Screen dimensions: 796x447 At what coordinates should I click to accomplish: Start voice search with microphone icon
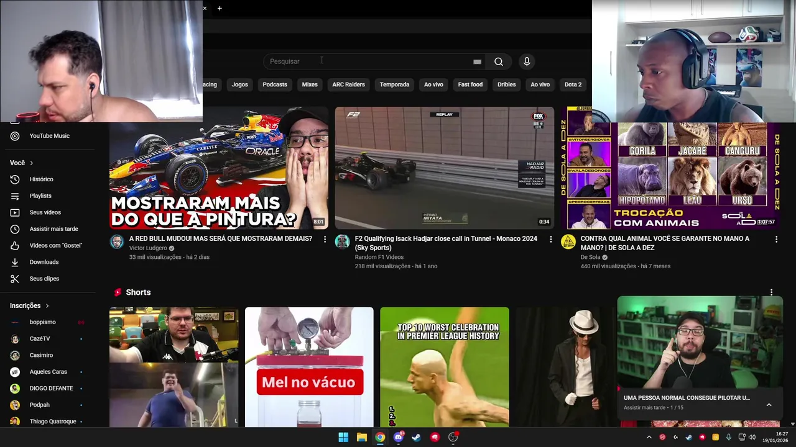point(527,61)
